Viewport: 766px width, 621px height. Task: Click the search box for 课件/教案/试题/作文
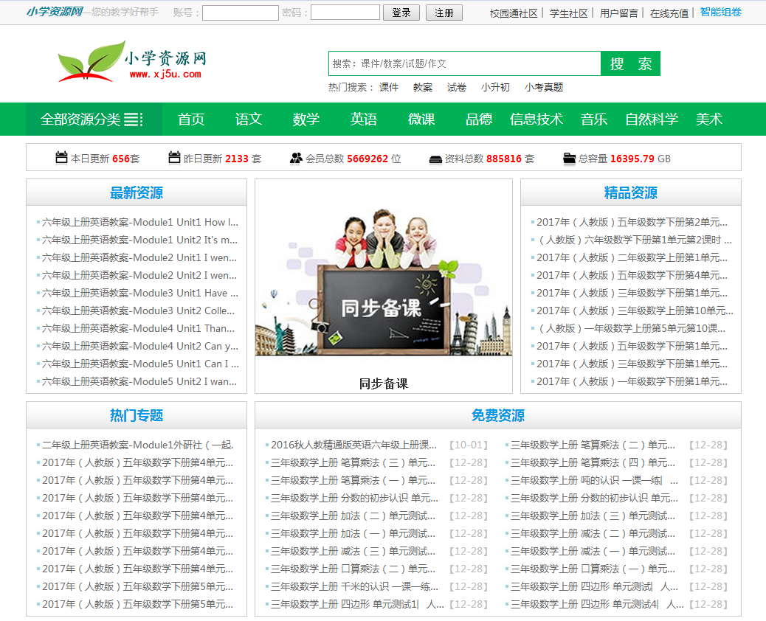point(464,63)
